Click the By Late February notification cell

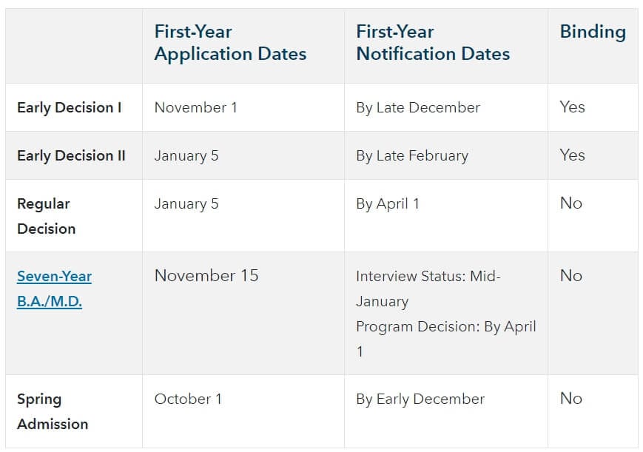coord(412,155)
